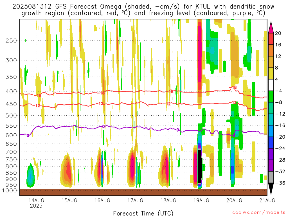Click the magenta upward arrow atop the color scale
This screenshot has width=288, height=216.
(x=271, y=27)
